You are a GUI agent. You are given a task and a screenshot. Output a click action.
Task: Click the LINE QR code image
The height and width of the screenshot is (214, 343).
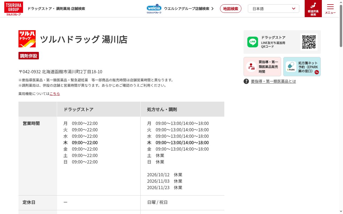point(309,42)
